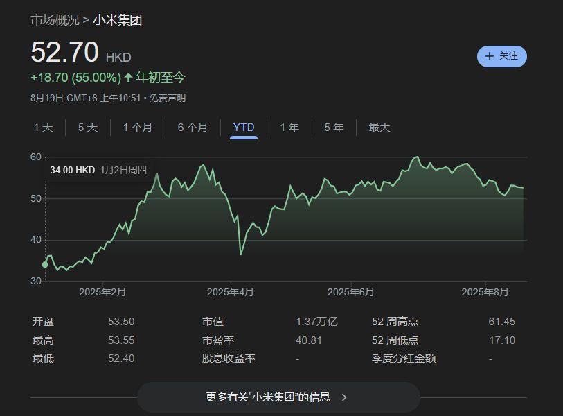Open the 市场概况 breadcrumb link

click(55, 20)
